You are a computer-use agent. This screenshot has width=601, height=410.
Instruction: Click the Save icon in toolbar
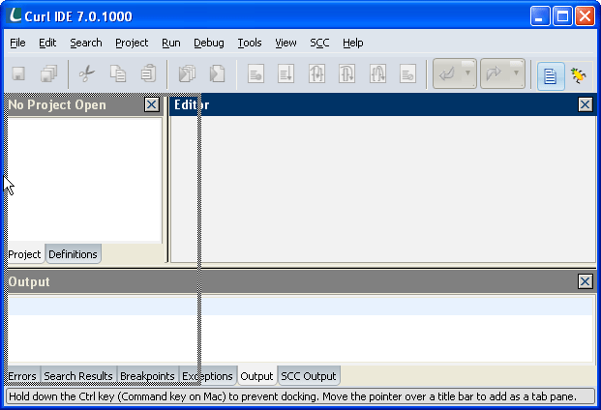point(18,73)
